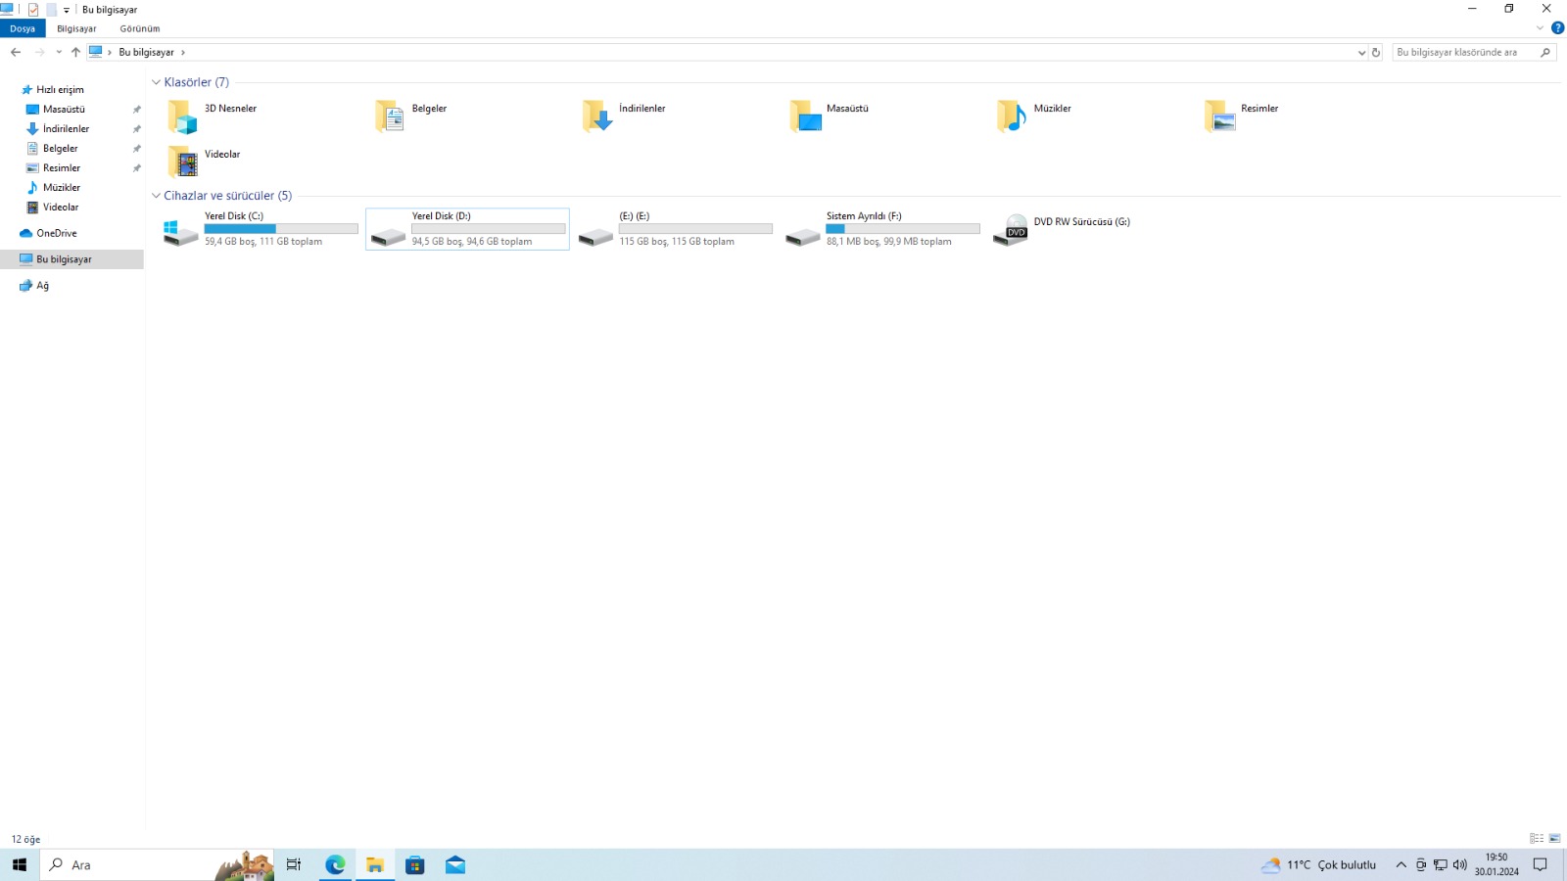This screenshot has height=881, width=1567.
Task: Launch Microsoft Edge from the taskbar
Action: tap(335, 865)
